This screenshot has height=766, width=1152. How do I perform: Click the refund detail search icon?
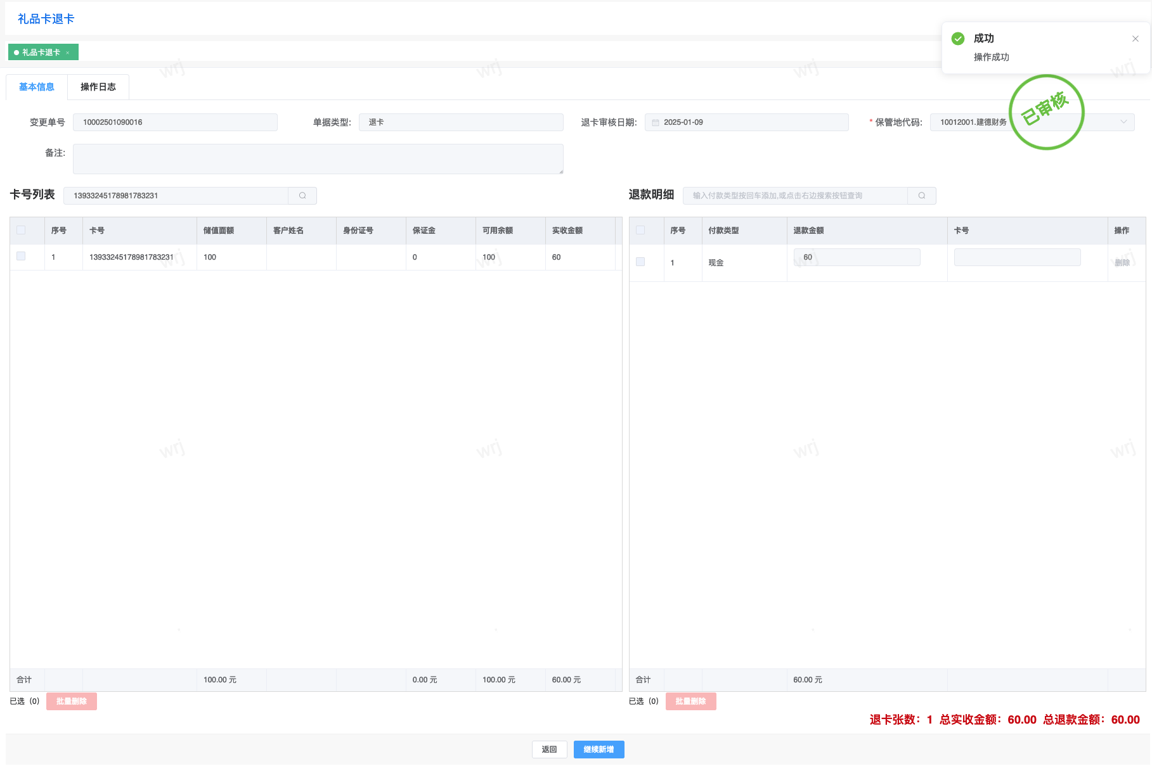(922, 196)
